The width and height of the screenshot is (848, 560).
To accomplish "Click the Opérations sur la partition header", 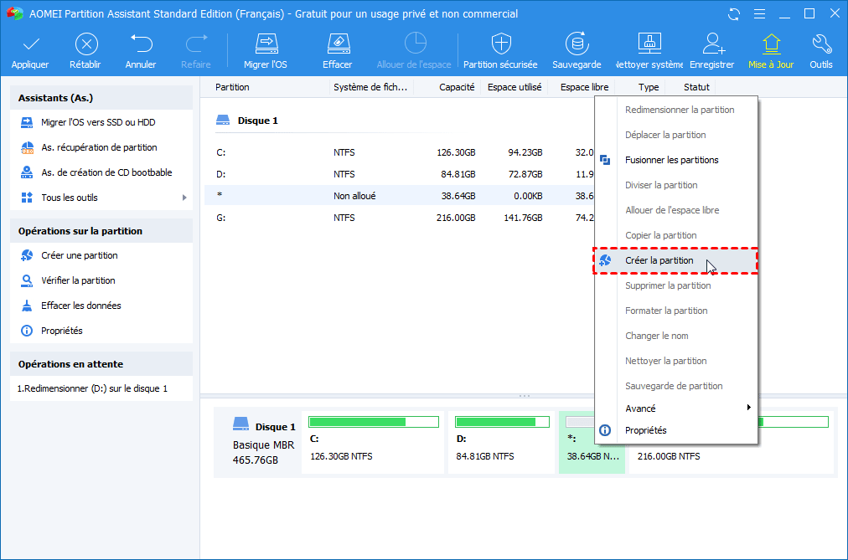I will [x=101, y=231].
